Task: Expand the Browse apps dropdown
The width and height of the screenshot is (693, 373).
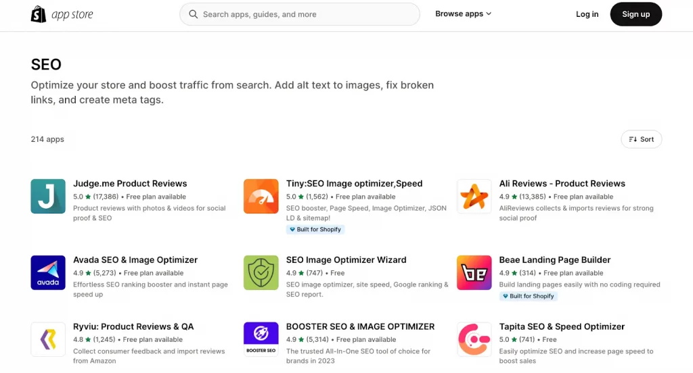Action: (463, 14)
